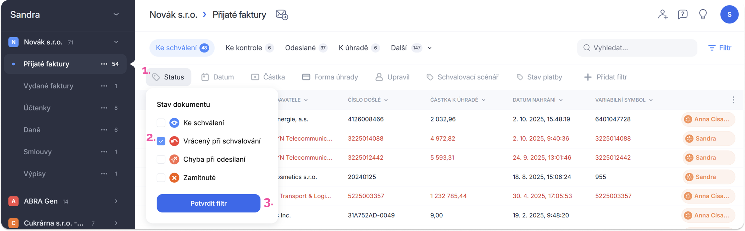Open the Datum calendar filter
The width and height of the screenshot is (745, 231).
tap(218, 77)
